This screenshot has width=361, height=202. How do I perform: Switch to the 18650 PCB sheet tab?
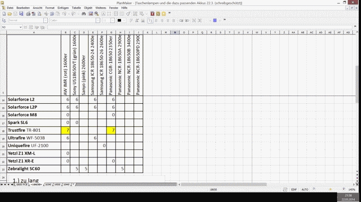(22, 184)
